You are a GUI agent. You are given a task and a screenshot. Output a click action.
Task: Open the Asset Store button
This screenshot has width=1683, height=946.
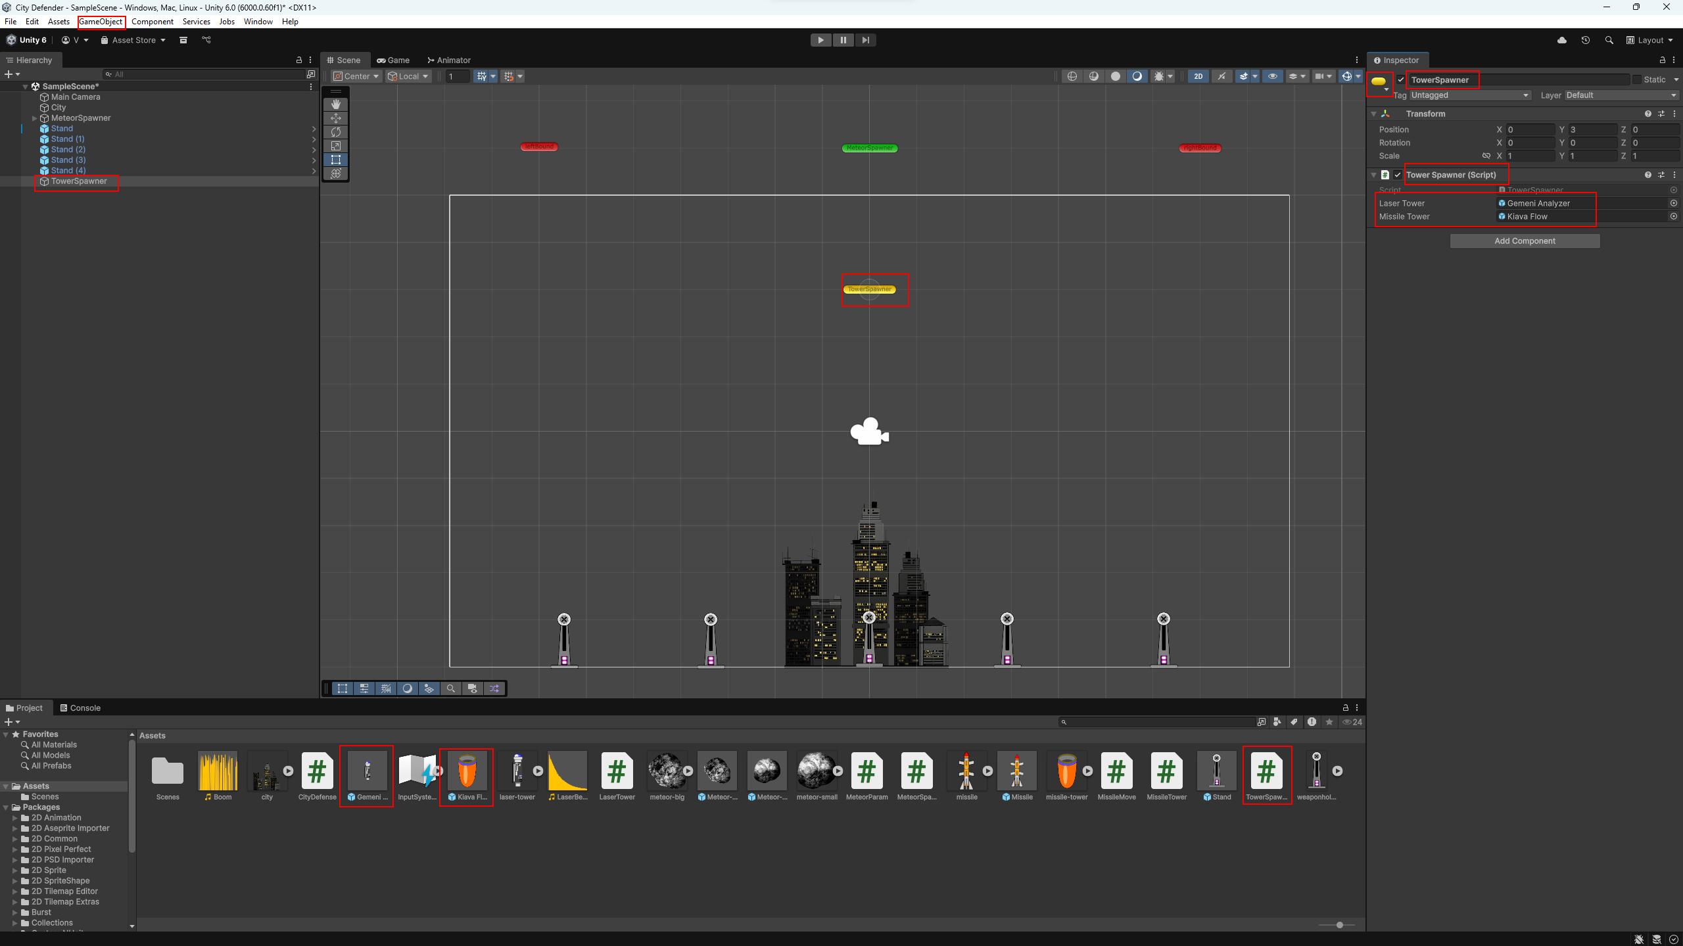click(x=133, y=40)
